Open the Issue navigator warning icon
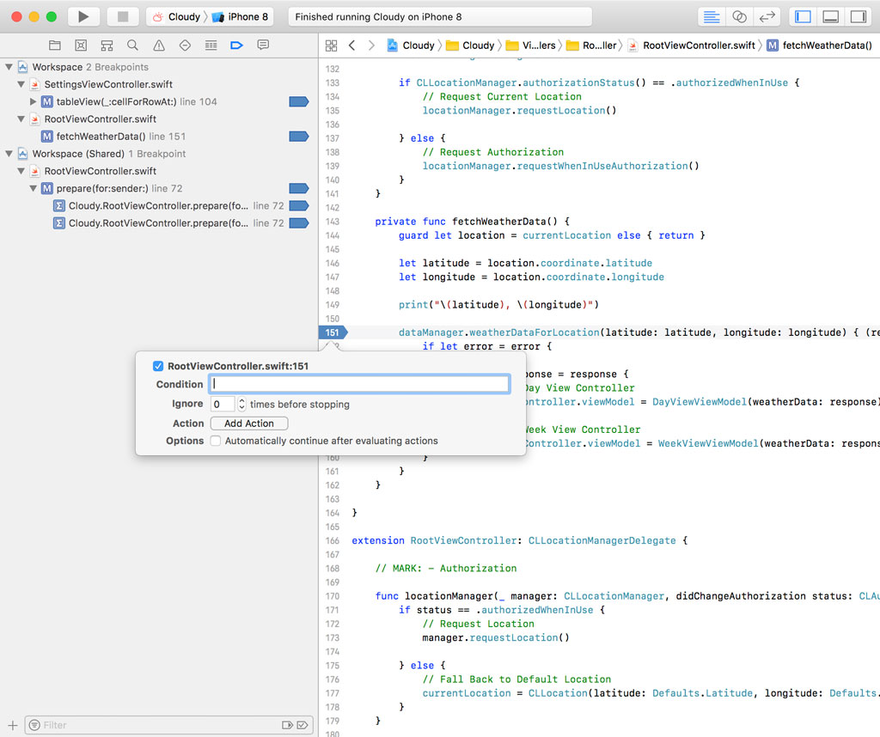 (x=159, y=45)
